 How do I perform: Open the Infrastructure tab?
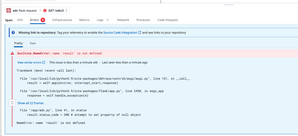[62, 20]
